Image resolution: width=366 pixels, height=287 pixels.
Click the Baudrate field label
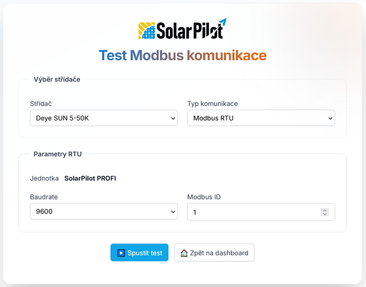coord(44,197)
